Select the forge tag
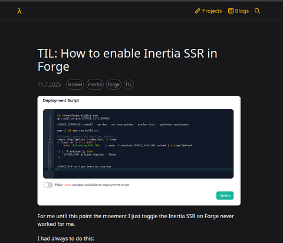 tap(114, 84)
